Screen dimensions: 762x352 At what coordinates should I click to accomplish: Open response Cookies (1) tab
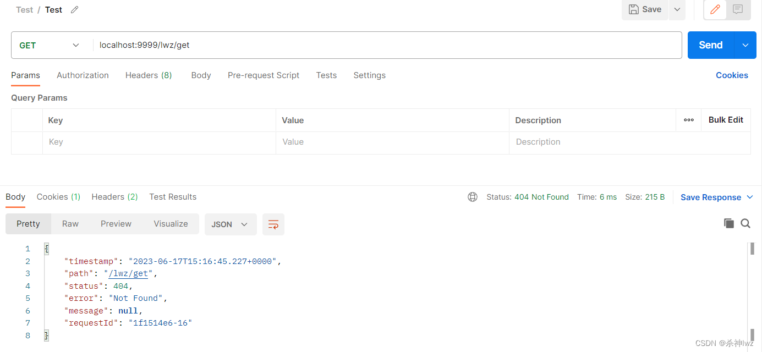[58, 197]
